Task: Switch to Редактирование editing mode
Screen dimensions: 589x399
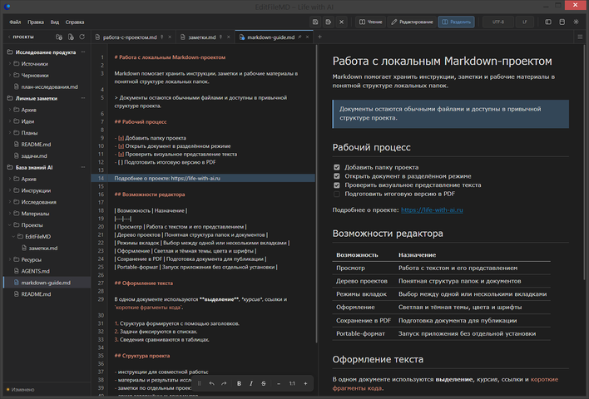Action: click(412, 22)
